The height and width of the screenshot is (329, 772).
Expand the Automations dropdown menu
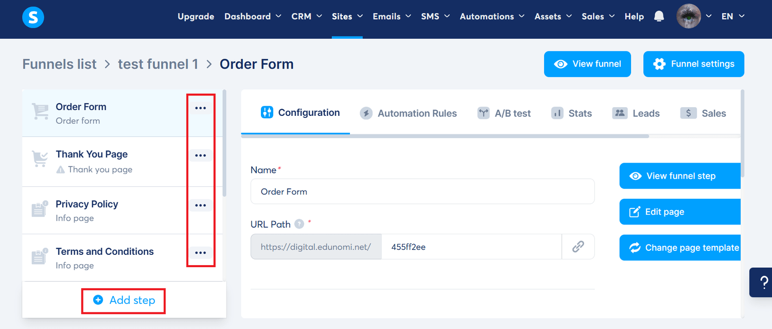[492, 16]
